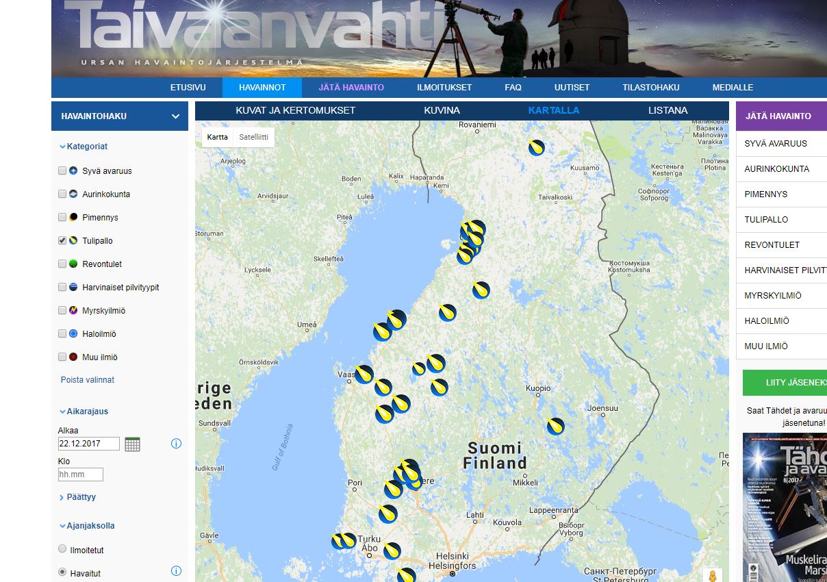Open the Ilmoitukset menu item
Image resolution: width=827 pixels, height=582 pixels.
pyautogui.click(x=444, y=88)
